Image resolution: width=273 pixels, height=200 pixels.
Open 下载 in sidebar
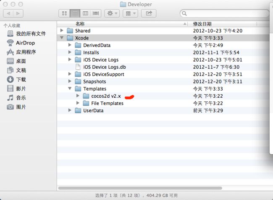pos(16,79)
